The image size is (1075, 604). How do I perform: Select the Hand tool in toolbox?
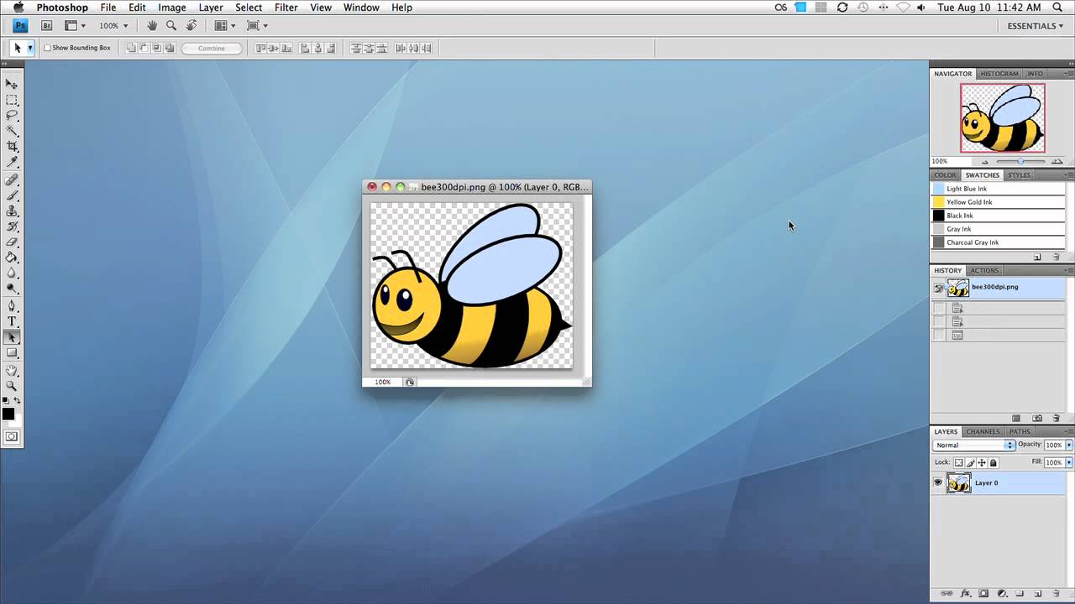(12, 370)
